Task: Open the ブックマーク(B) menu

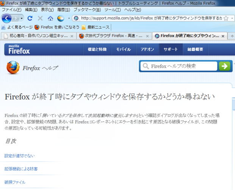Action: 87,10
